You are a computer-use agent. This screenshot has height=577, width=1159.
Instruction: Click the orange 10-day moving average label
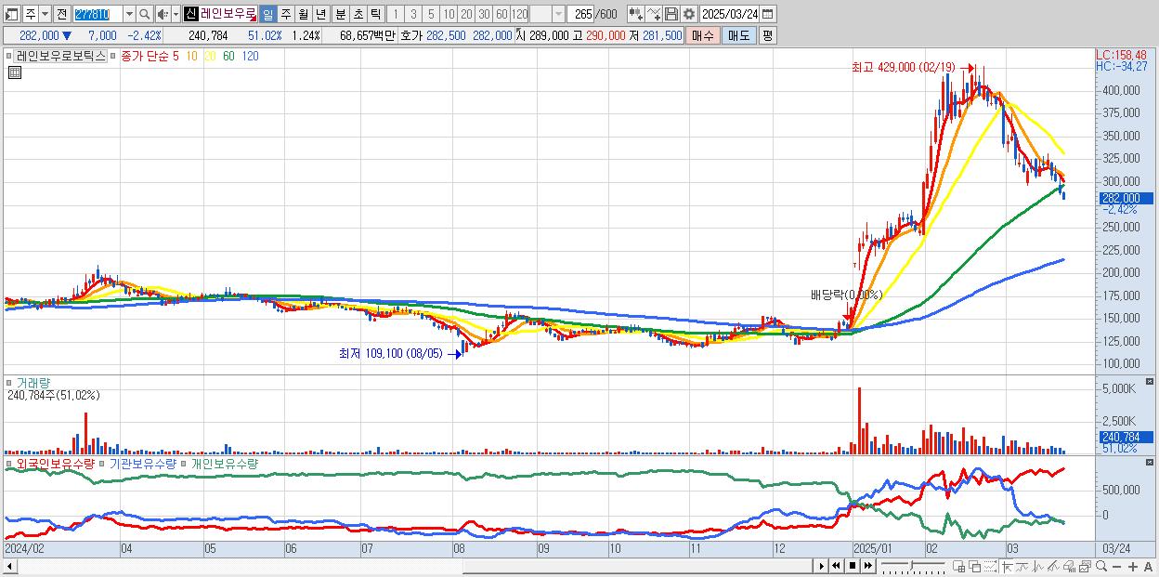tap(191, 56)
